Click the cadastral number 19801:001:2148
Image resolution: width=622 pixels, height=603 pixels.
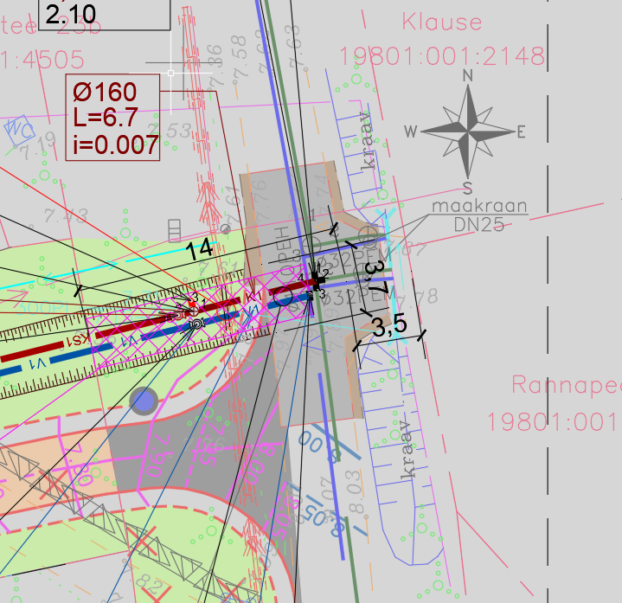(442, 57)
